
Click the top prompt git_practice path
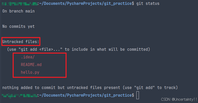(x=87, y=4)
